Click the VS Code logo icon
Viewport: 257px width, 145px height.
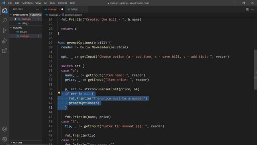pyautogui.click(x=4, y=3)
